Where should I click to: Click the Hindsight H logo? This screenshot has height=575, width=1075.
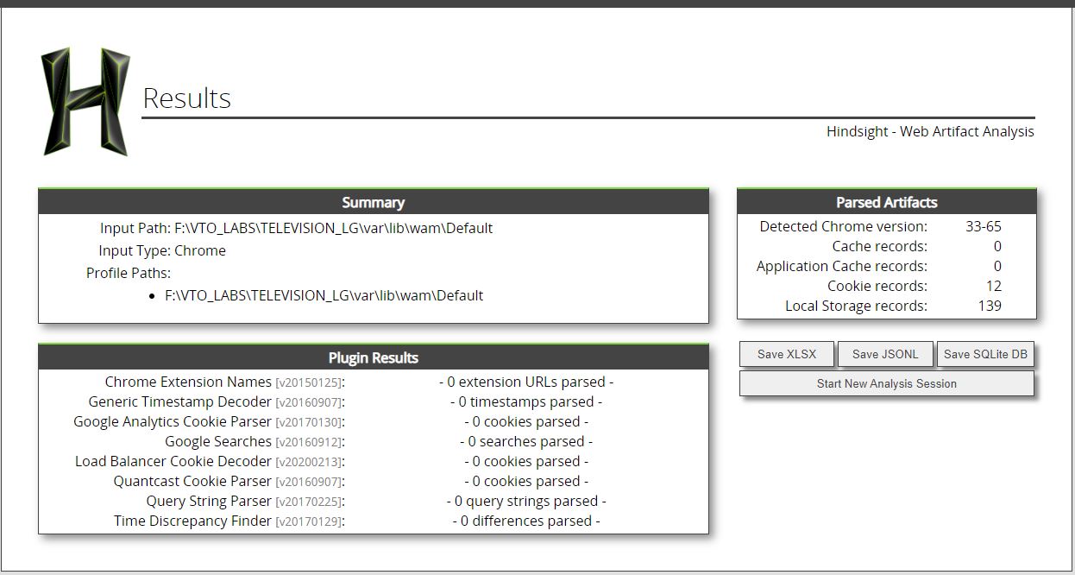[x=85, y=102]
